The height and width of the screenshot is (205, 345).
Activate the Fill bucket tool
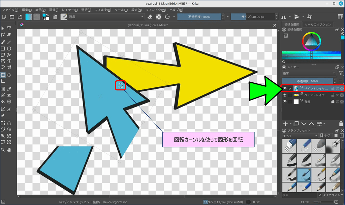[x=3, y=101]
